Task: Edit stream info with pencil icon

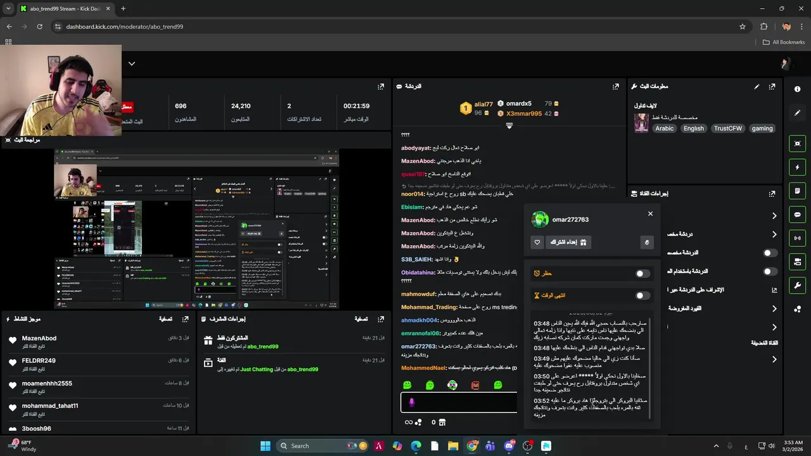Action: (757, 86)
